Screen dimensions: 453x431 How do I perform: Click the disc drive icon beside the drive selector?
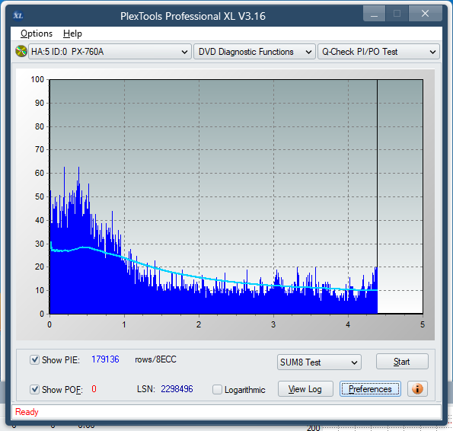tap(21, 52)
